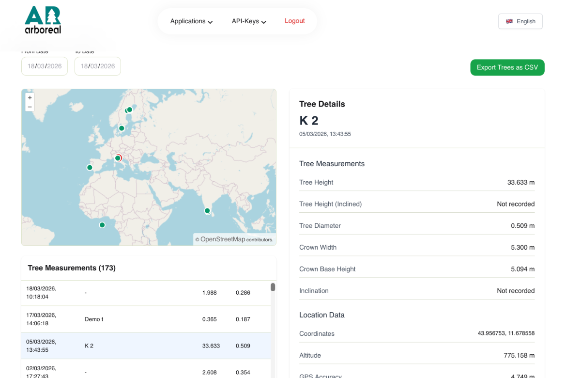Expand the API-Keys dropdown menu
This screenshot has height=378, width=581.
pos(249,21)
